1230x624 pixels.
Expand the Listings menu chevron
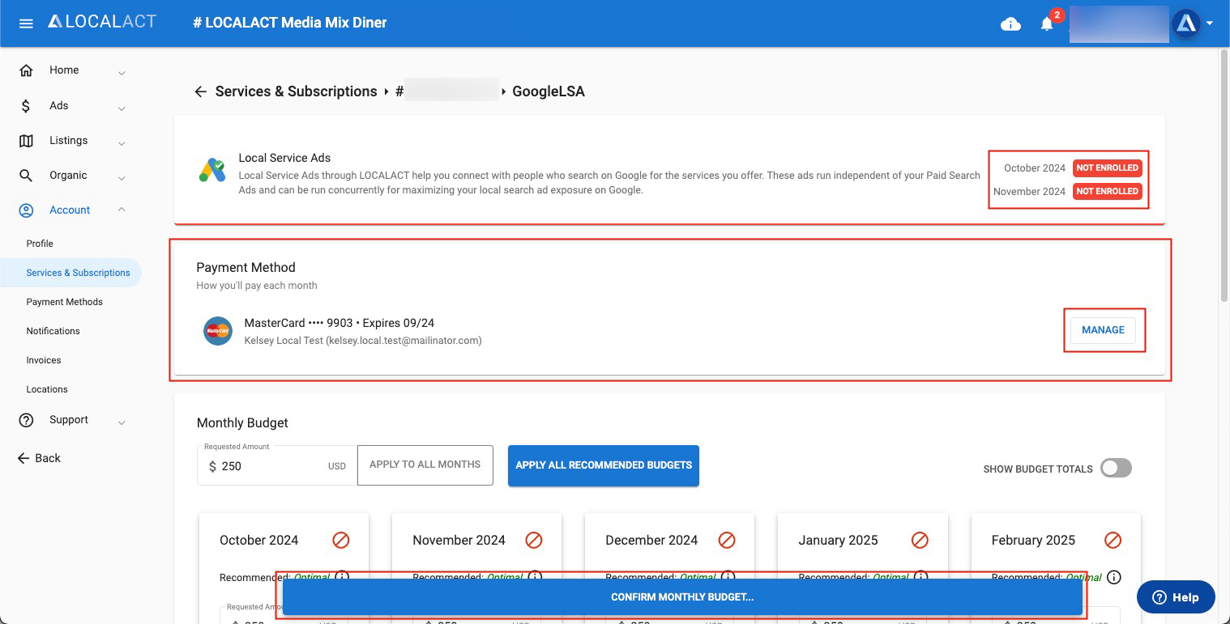coord(122,143)
